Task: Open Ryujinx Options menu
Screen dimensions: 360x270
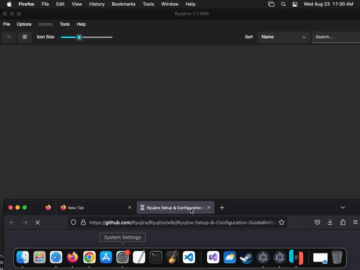Action: coord(24,24)
